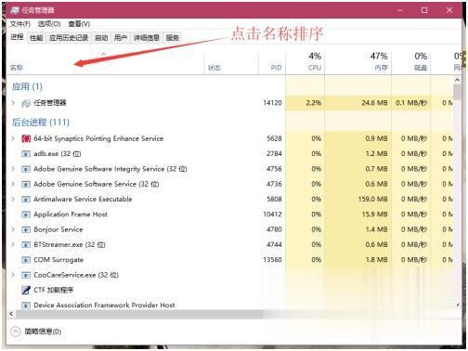Click the adb.exe process icon
468x351 pixels.
26,154
